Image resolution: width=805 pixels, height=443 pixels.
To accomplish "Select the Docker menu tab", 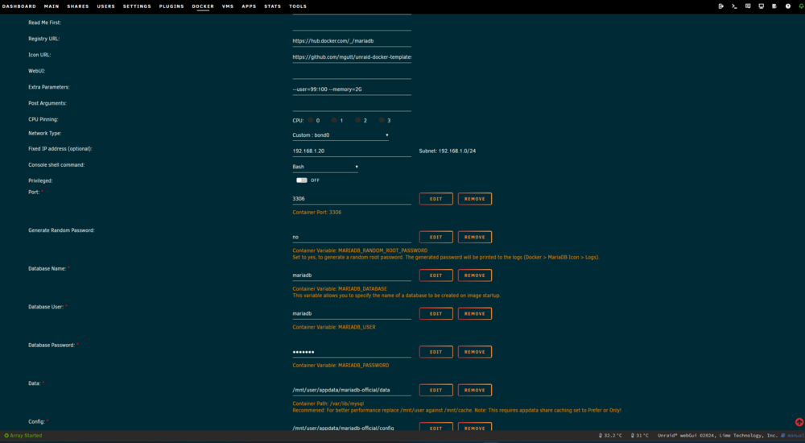I will pyautogui.click(x=203, y=6).
